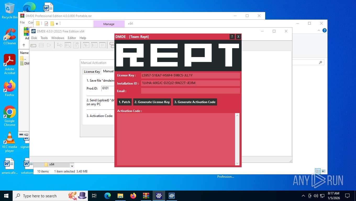The width and height of the screenshot is (356, 201).
Task: Click inside the Activation Code text area
Action: point(176,139)
